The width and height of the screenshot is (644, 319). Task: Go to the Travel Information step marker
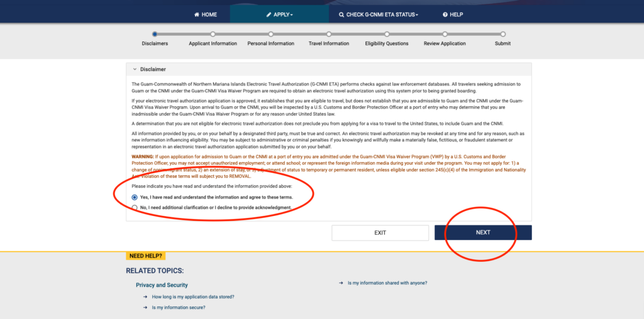(328, 34)
